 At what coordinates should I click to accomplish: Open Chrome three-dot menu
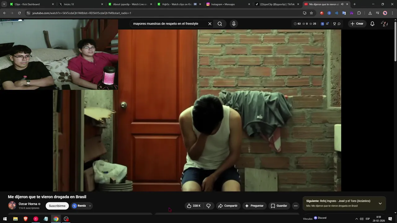click(393, 13)
